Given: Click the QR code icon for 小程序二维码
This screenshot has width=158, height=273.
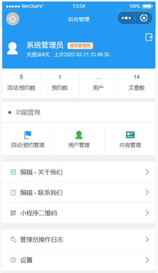Looking at the screenshot, I should [13, 213].
